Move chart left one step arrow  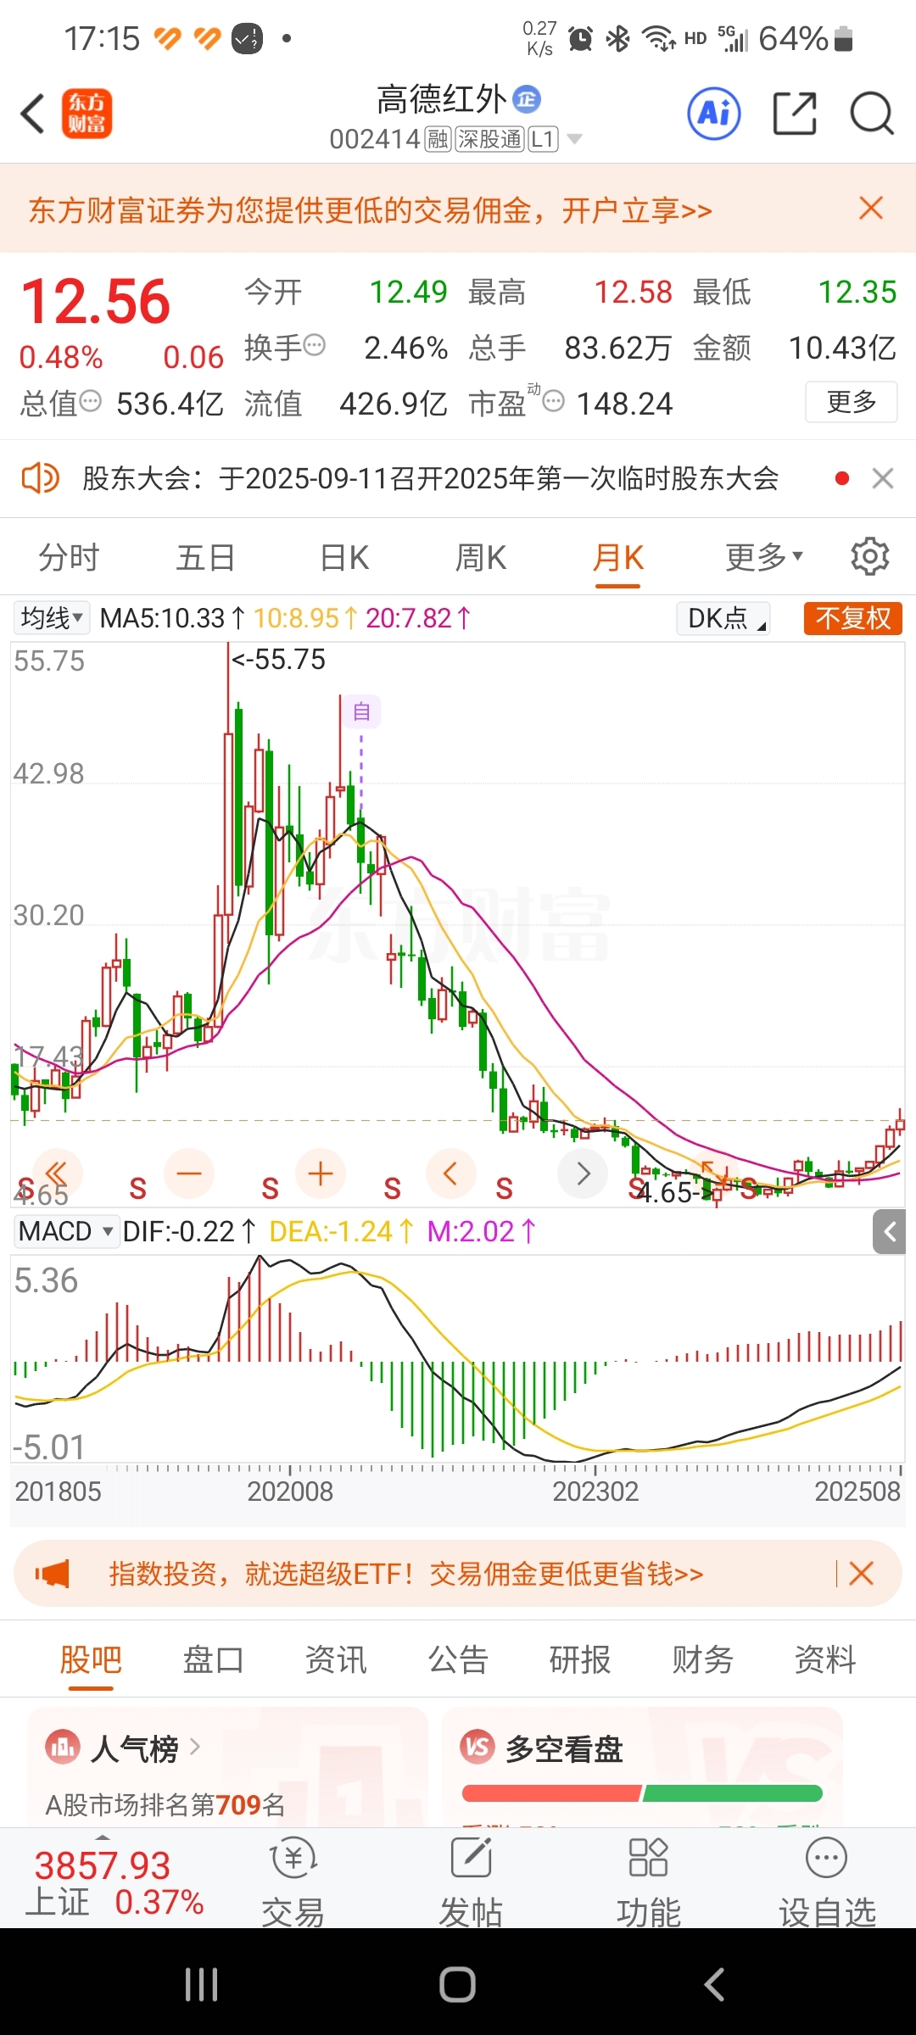click(x=450, y=1174)
